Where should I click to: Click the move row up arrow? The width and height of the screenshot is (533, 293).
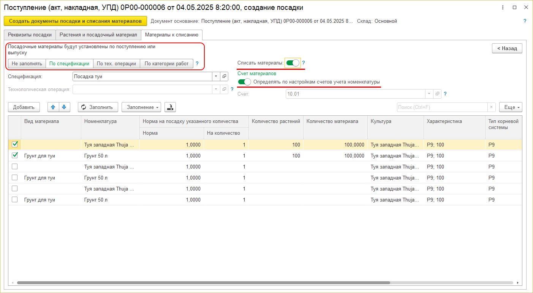click(53, 107)
